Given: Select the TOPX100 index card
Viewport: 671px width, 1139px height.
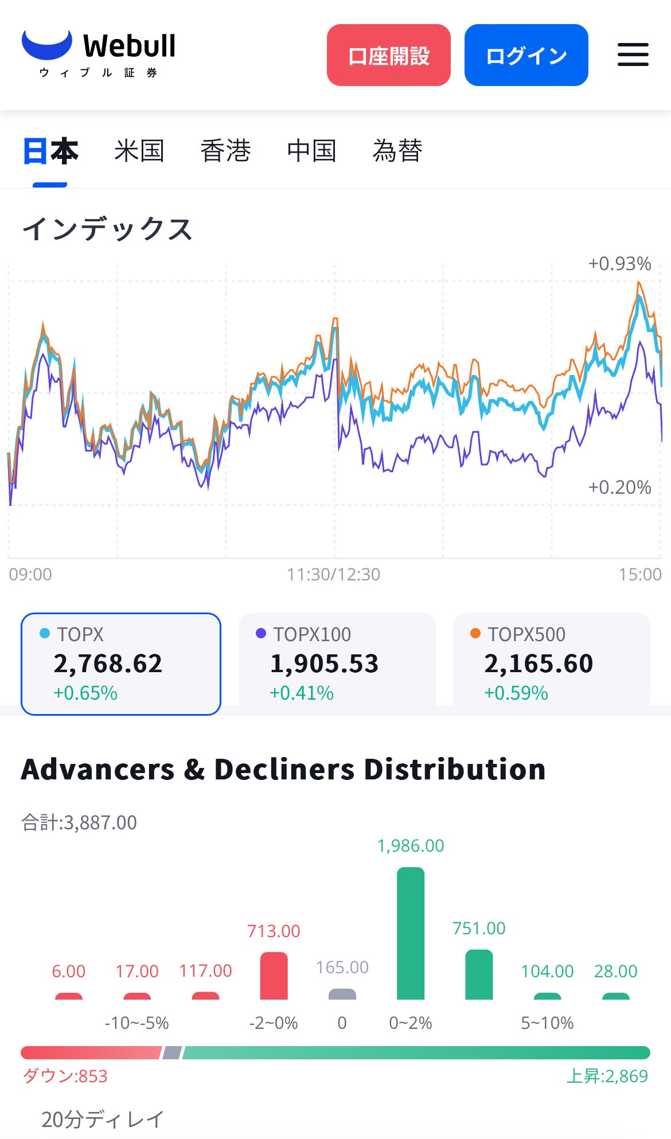Looking at the screenshot, I should click(x=337, y=664).
